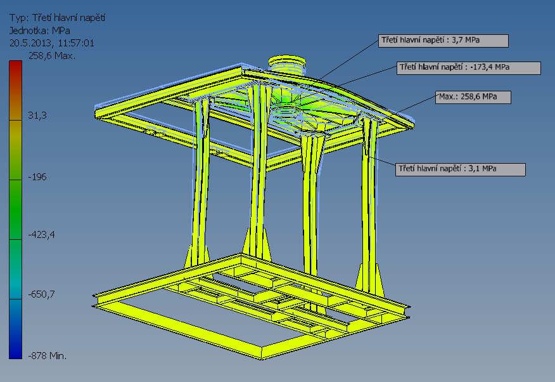Click the legend value -196
This screenshot has width=555, height=382.
click(x=37, y=177)
